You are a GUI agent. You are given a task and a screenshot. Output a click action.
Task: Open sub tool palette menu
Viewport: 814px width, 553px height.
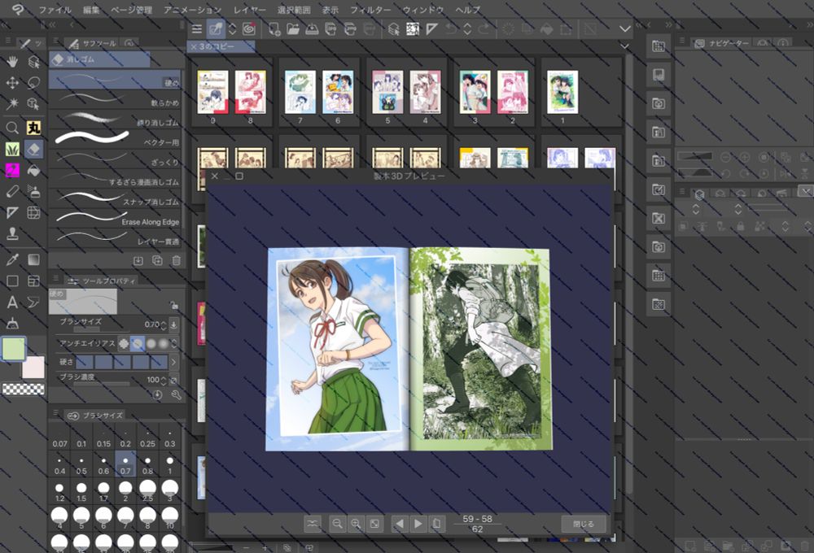55,42
